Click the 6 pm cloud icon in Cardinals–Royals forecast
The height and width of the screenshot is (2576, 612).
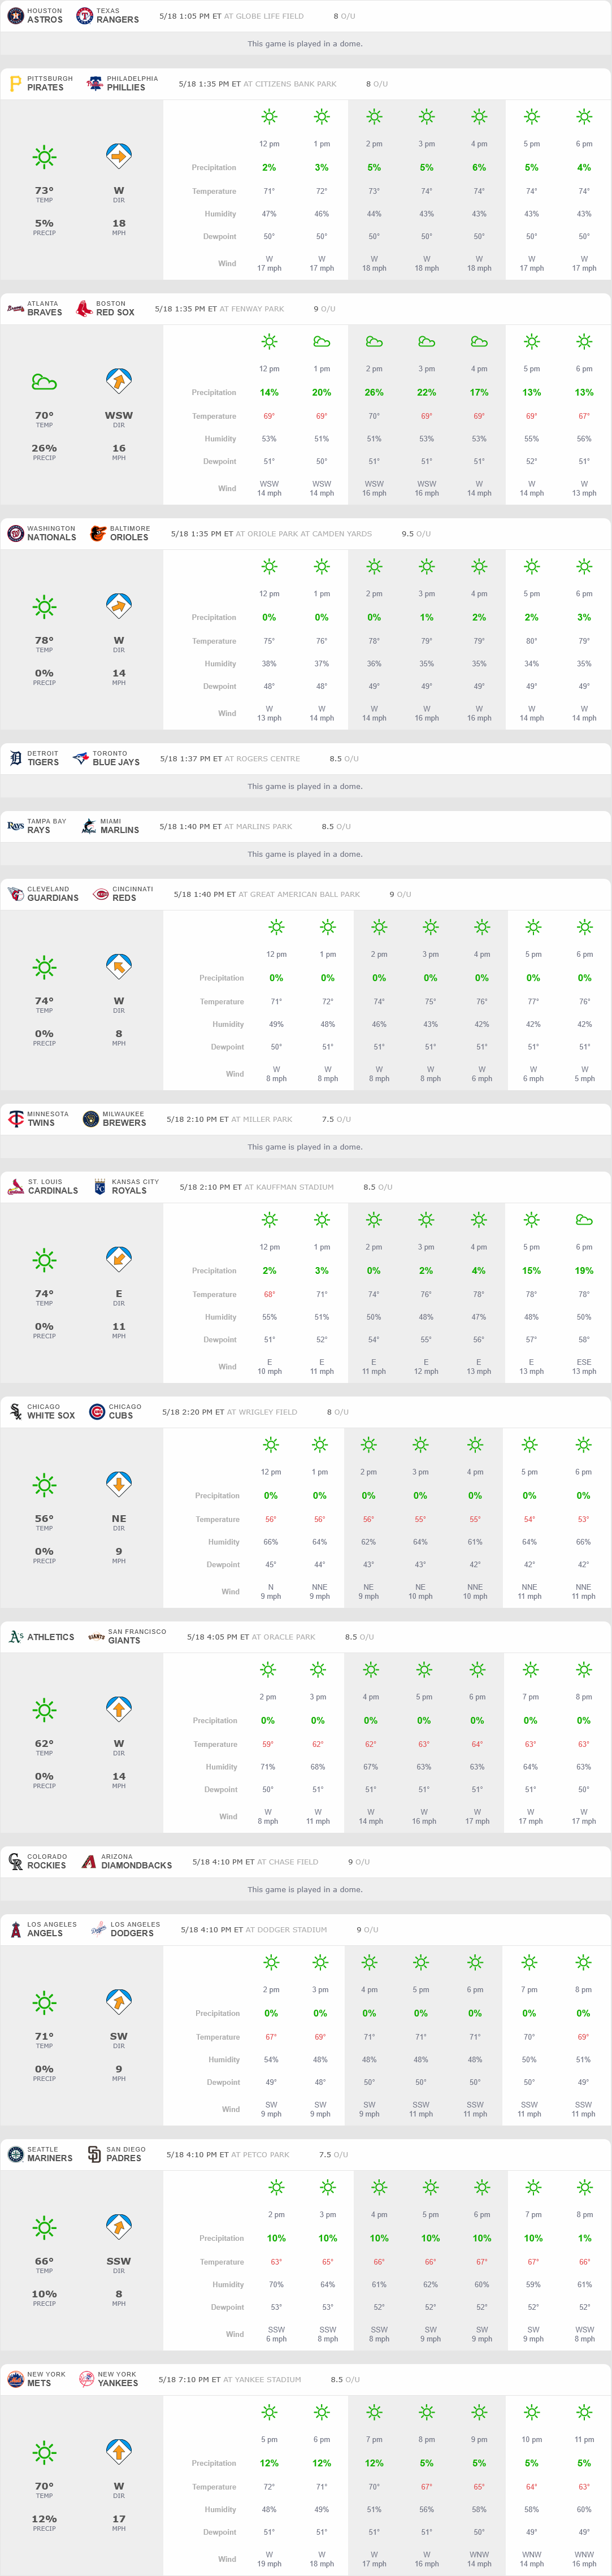pyautogui.click(x=584, y=1220)
